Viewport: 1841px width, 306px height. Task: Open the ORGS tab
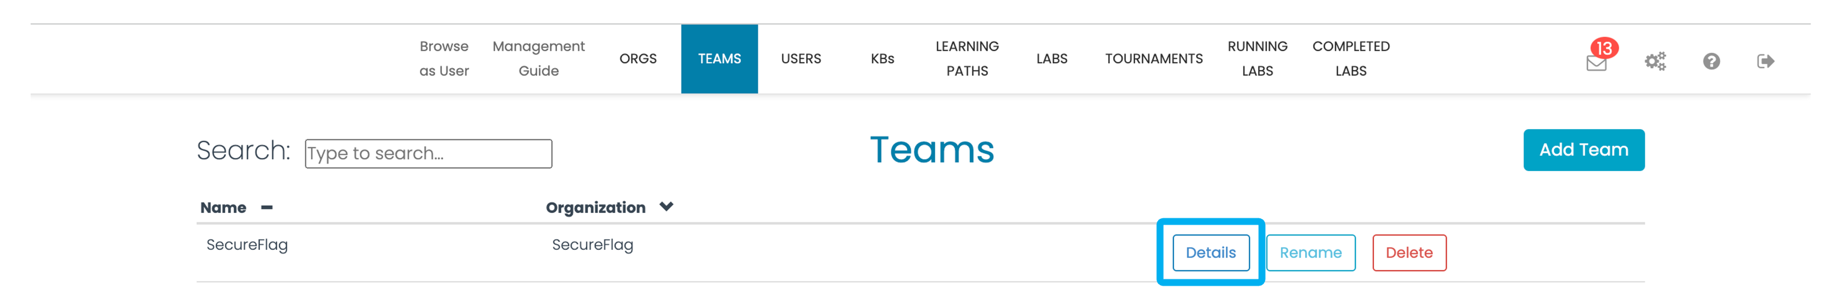[x=638, y=59]
